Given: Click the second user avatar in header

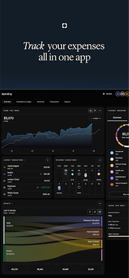Looking at the screenshot, I should tap(122, 94).
